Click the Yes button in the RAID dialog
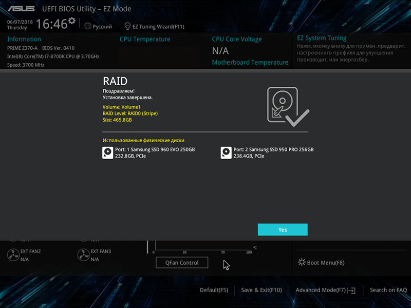The image size is (411, 308). pos(283,229)
